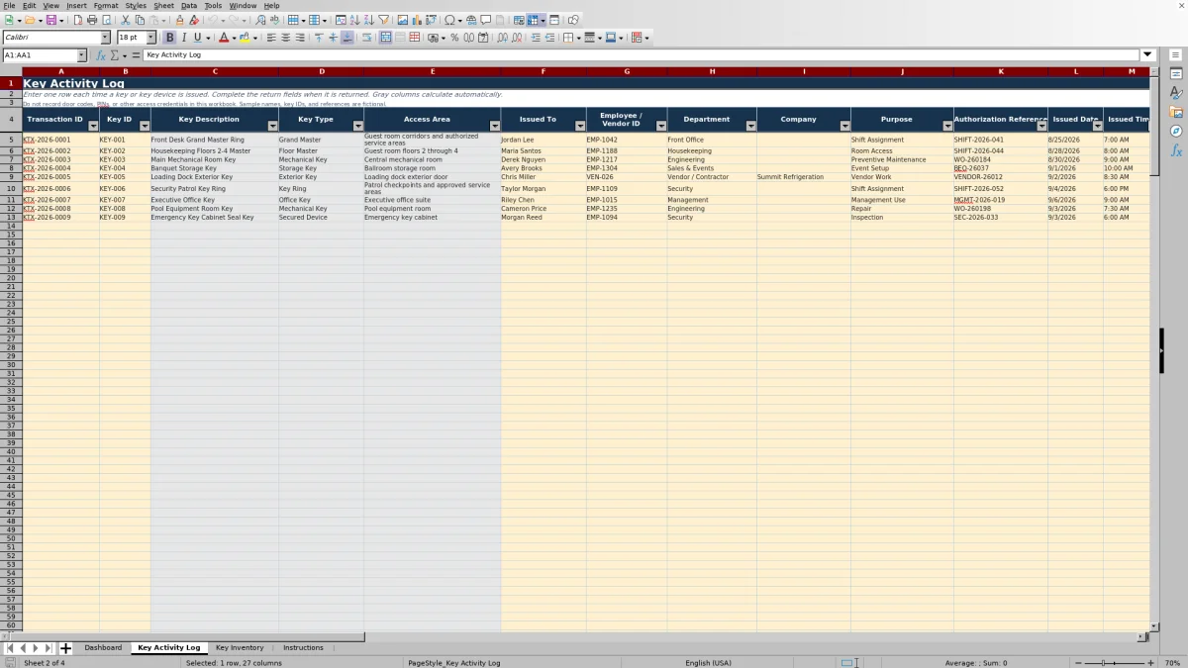Click the Name Box field

click(39, 55)
